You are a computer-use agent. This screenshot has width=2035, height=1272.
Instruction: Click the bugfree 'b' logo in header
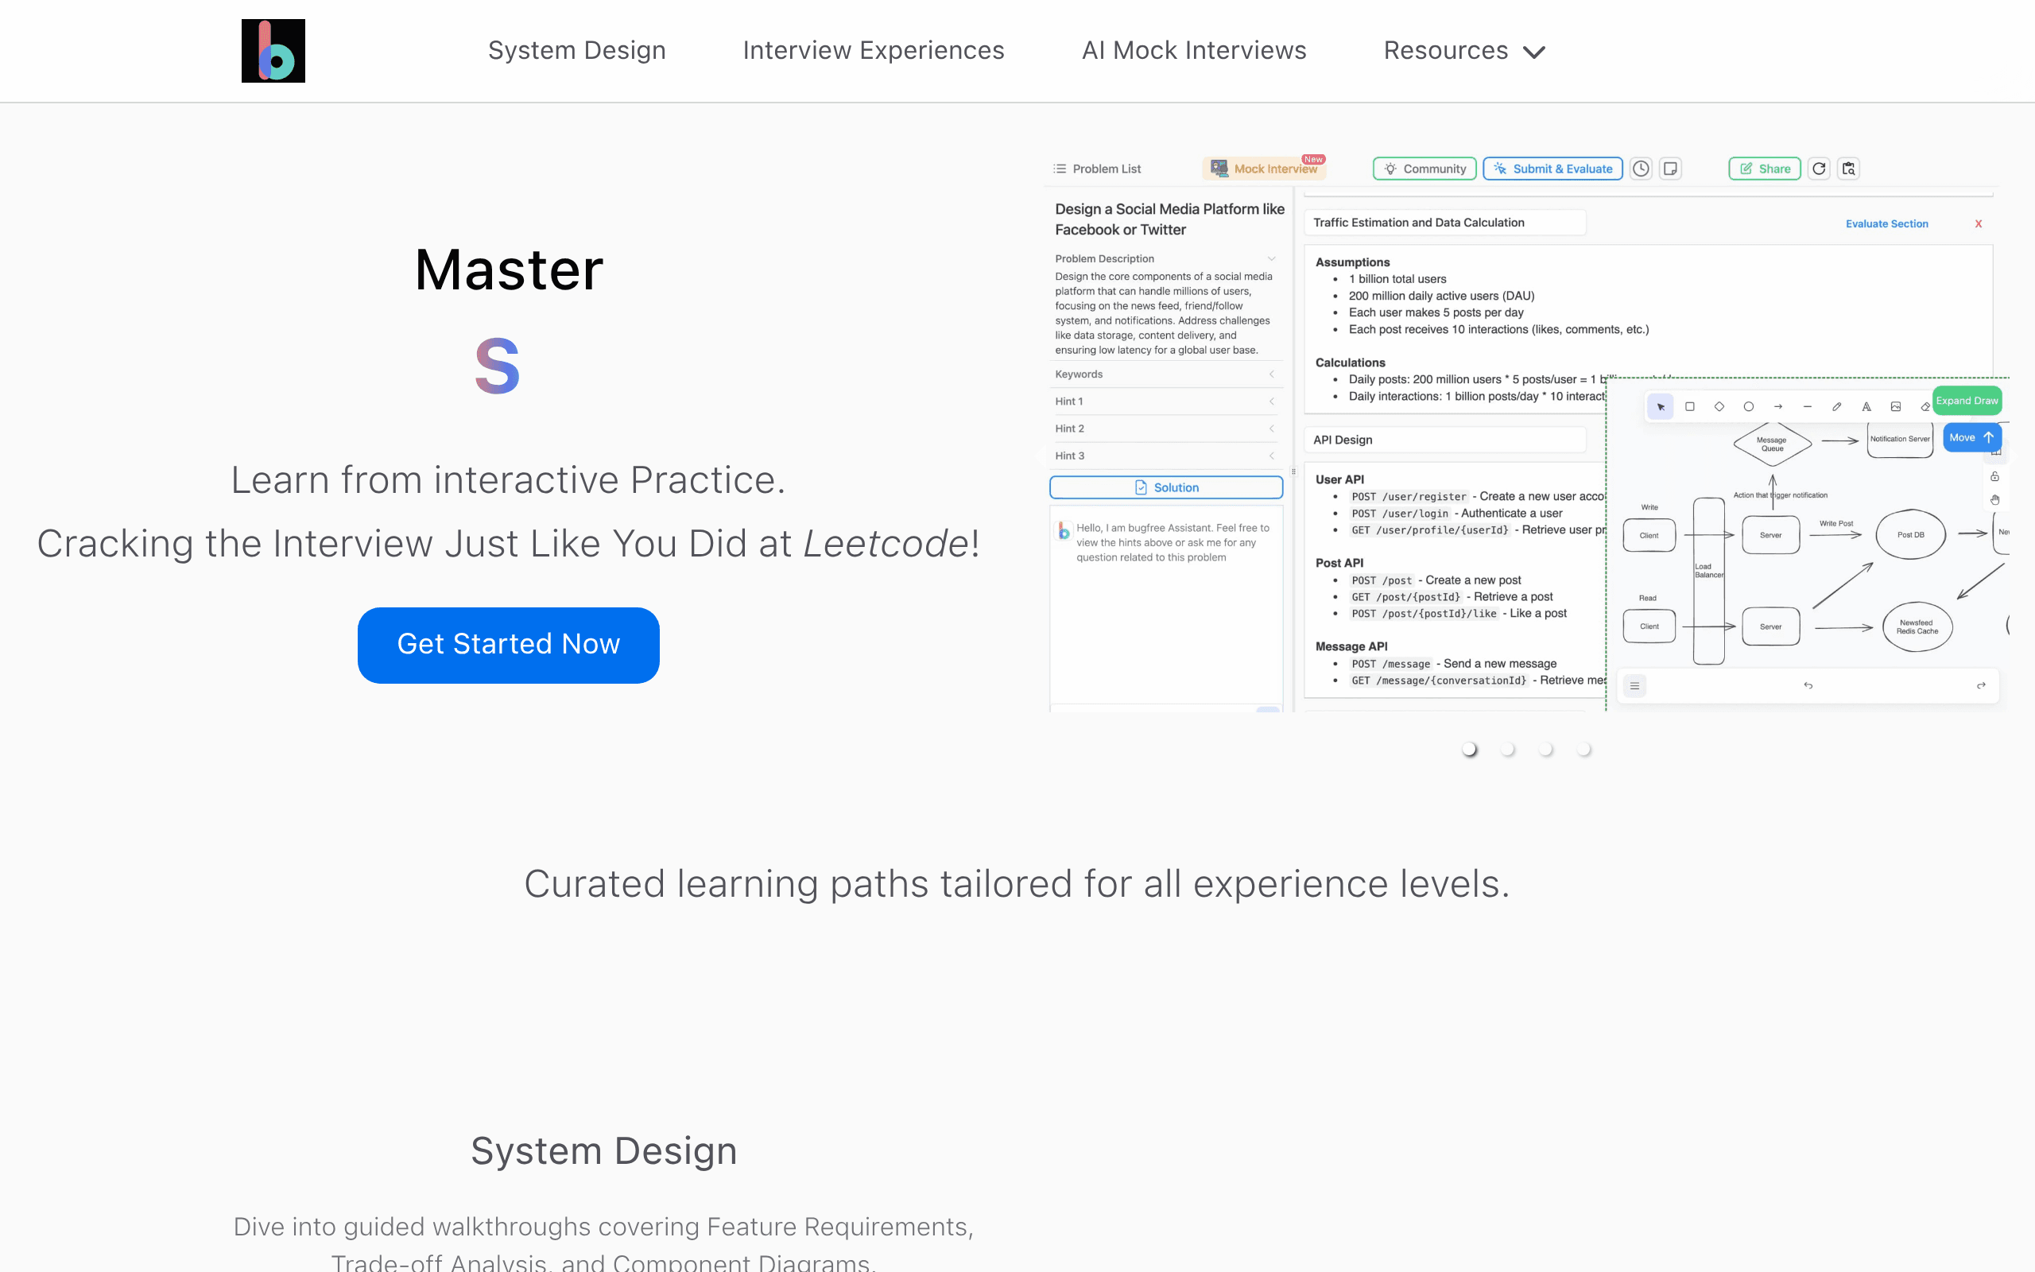pos(273,50)
